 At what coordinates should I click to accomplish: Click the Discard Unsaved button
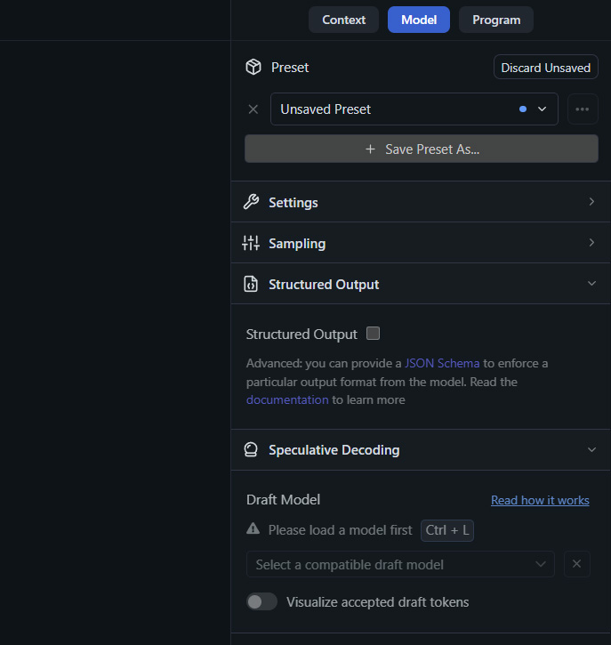click(545, 68)
